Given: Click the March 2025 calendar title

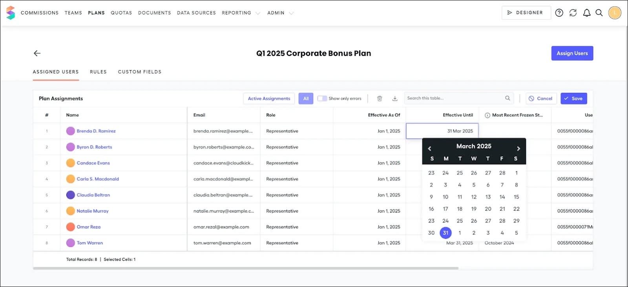Looking at the screenshot, I should click(474, 146).
